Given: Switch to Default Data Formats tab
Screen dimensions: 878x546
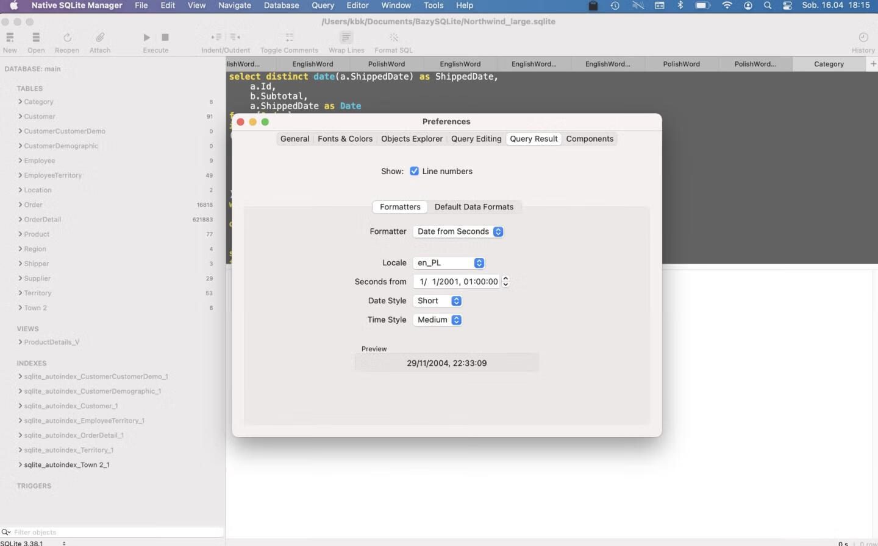Looking at the screenshot, I should 474,207.
